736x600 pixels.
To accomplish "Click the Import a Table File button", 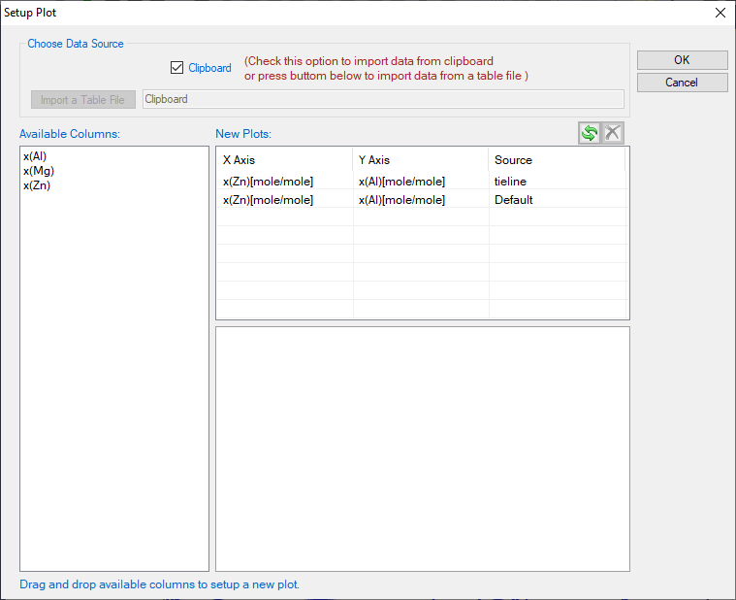I will pos(83,99).
